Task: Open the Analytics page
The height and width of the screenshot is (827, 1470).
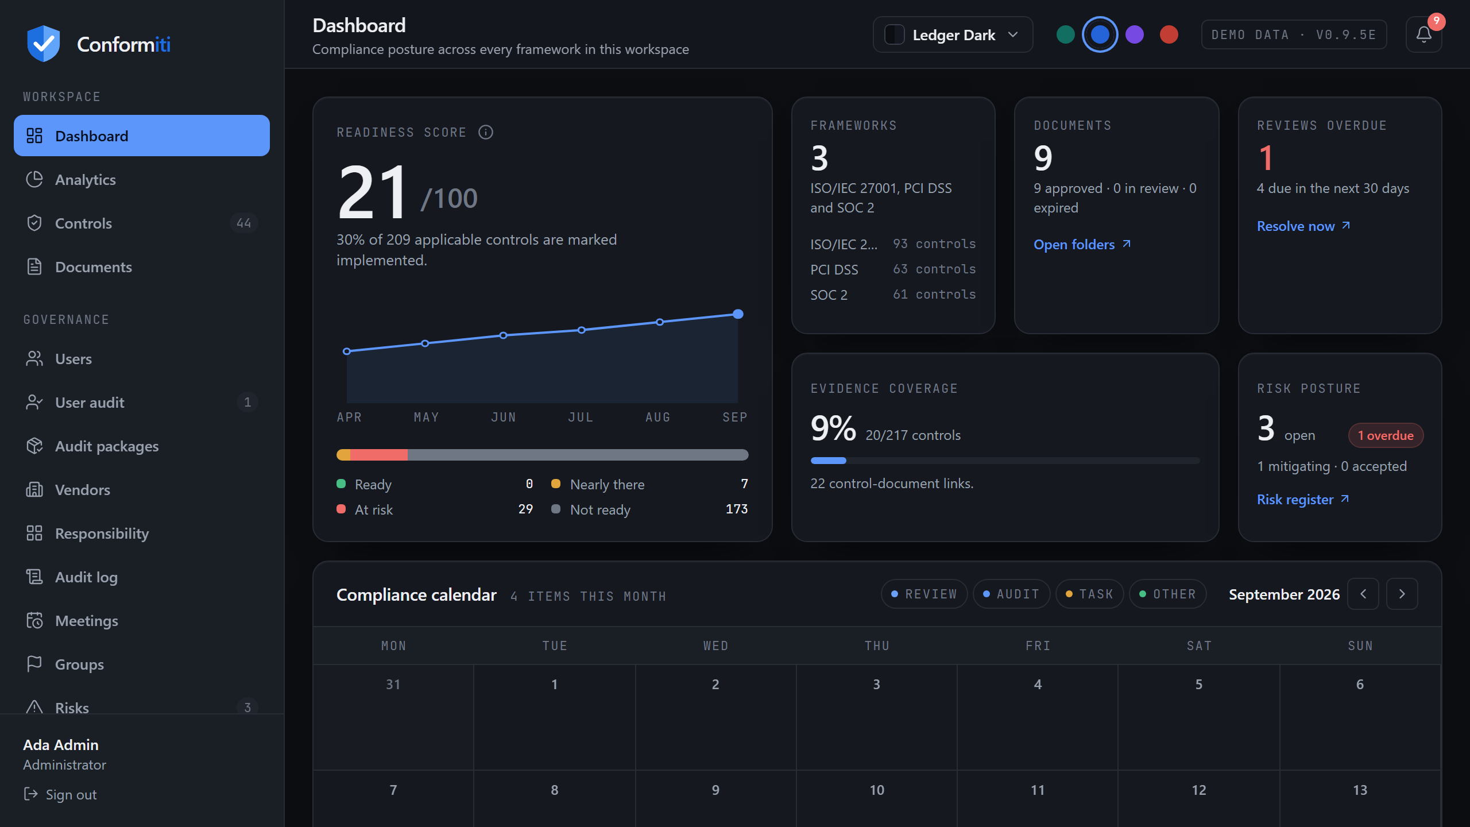Action: pyautogui.click(x=142, y=179)
